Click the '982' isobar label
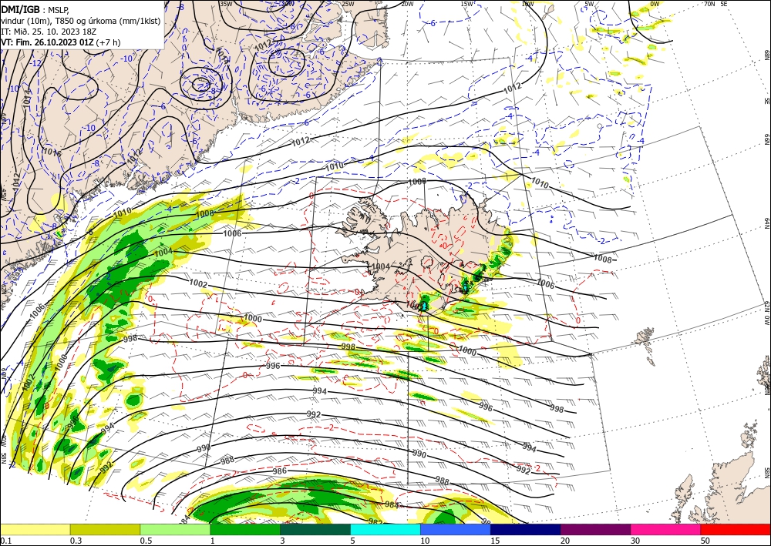This screenshot has height=546, width=771. tap(375, 522)
